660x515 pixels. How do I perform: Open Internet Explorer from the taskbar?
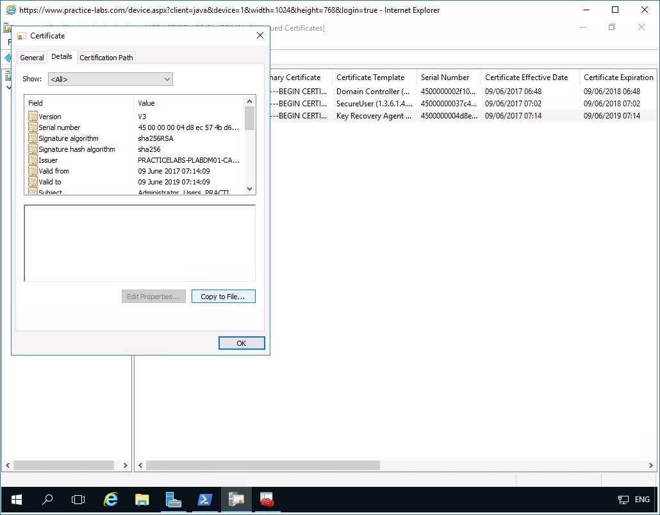110,500
